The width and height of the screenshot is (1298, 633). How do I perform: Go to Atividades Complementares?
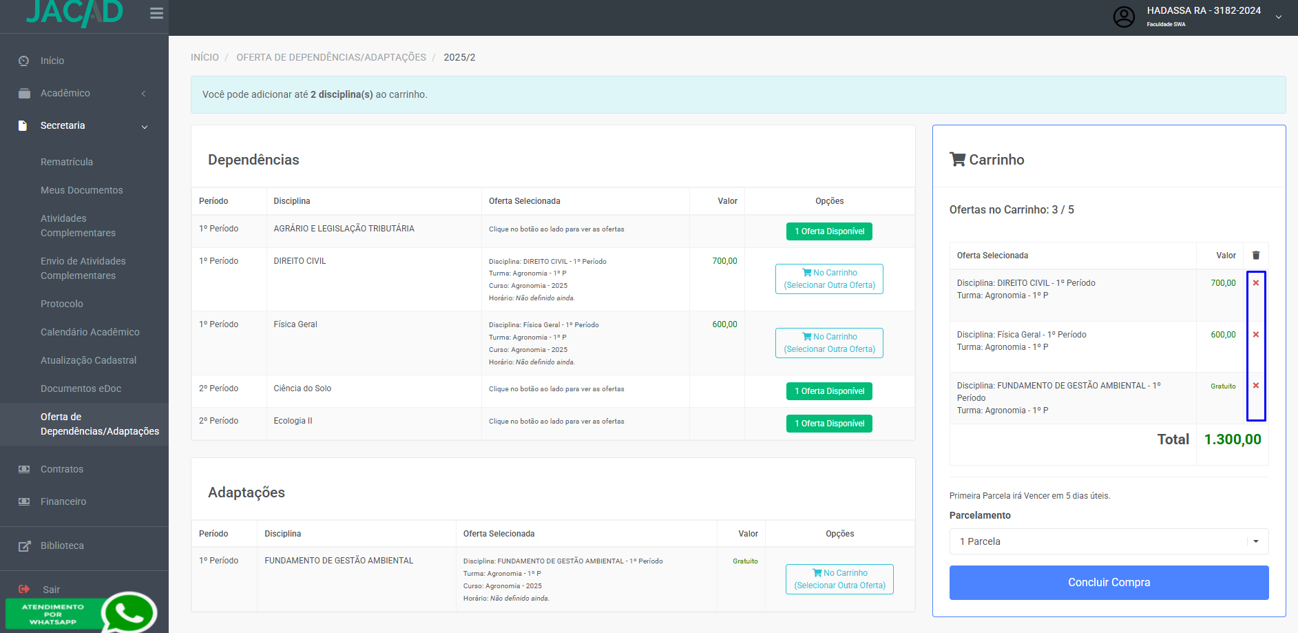(78, 225)
